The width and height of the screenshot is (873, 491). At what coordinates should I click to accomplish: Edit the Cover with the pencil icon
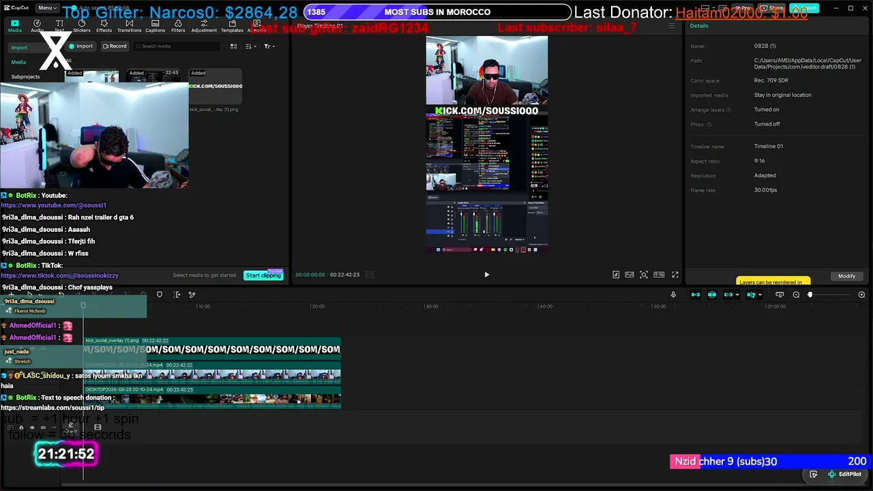70,426
